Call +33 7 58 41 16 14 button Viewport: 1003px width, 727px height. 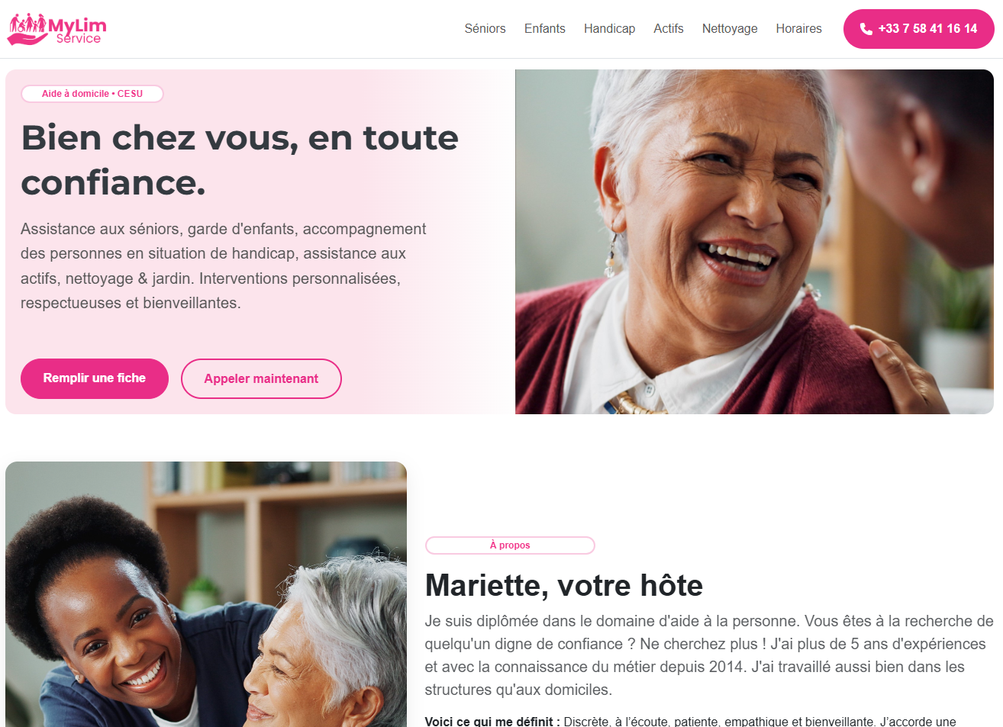(918, 29)
